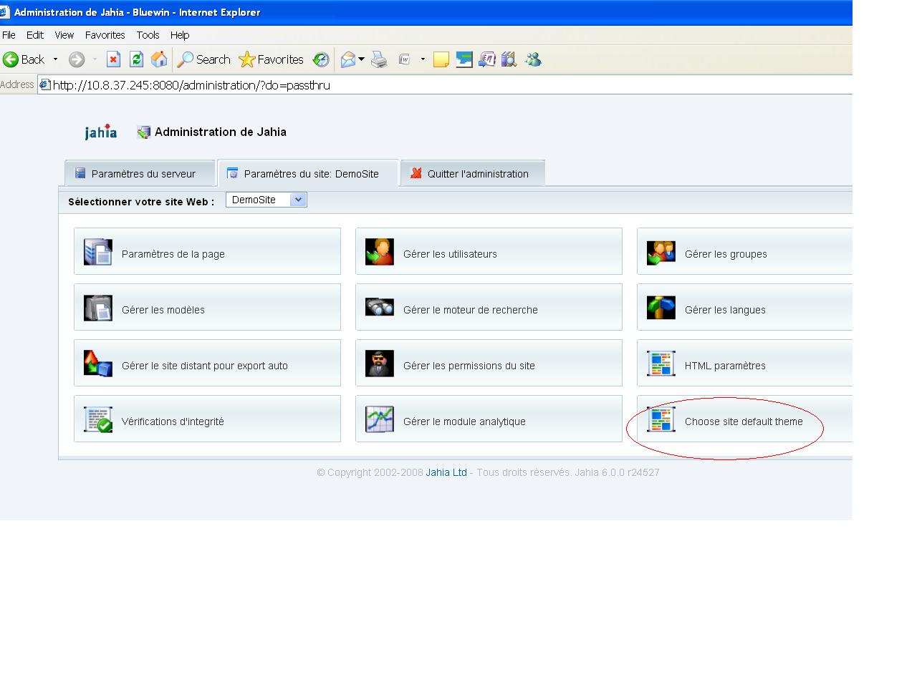This screenshot has height=687, width=917.
Task: Expand the Back button history dropdown arrow
Action: tap(55, 59)
